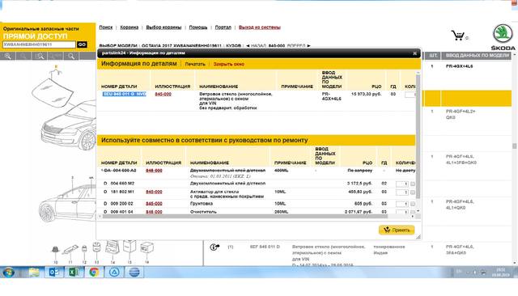Tick checkbox for part D 004 660 M2
The image size is (518, 296).
pyautogui.click(x=413, y=184)
